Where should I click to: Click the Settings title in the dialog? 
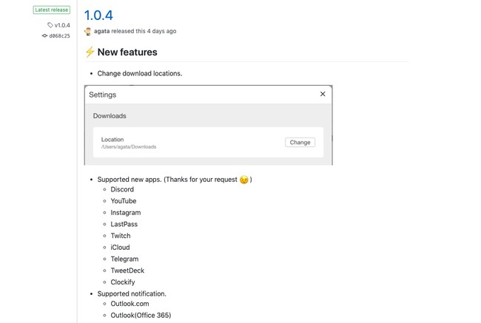tap(103, 95)
